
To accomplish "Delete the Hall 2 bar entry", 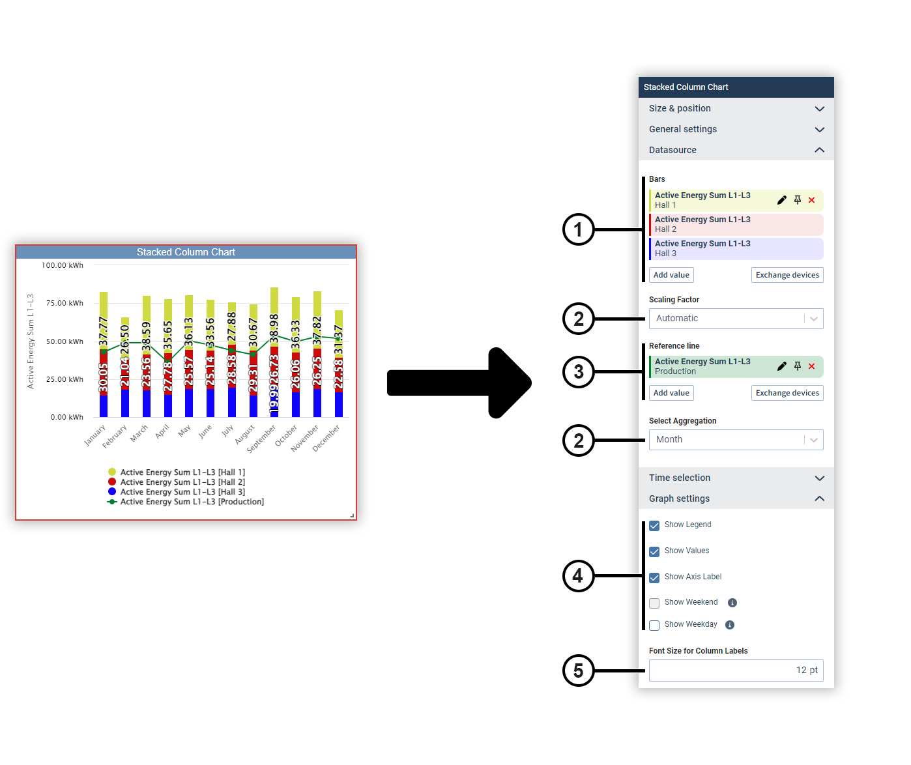I will [811, 225].
